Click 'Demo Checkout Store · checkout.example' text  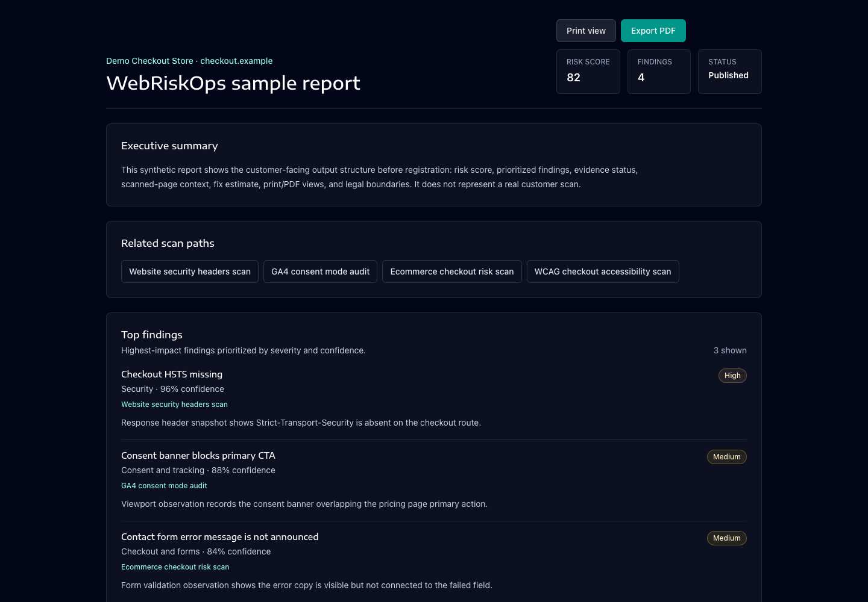(x=189, y=61)
